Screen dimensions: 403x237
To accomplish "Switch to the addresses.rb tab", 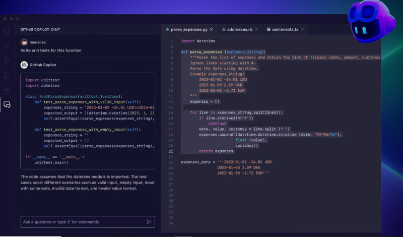I will [x=240, y=29].
